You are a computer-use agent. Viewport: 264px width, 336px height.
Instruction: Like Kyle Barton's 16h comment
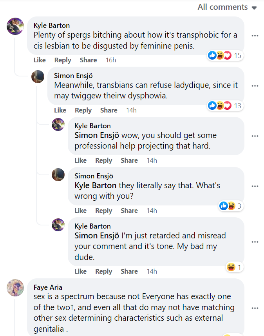(x=40, y=60)
